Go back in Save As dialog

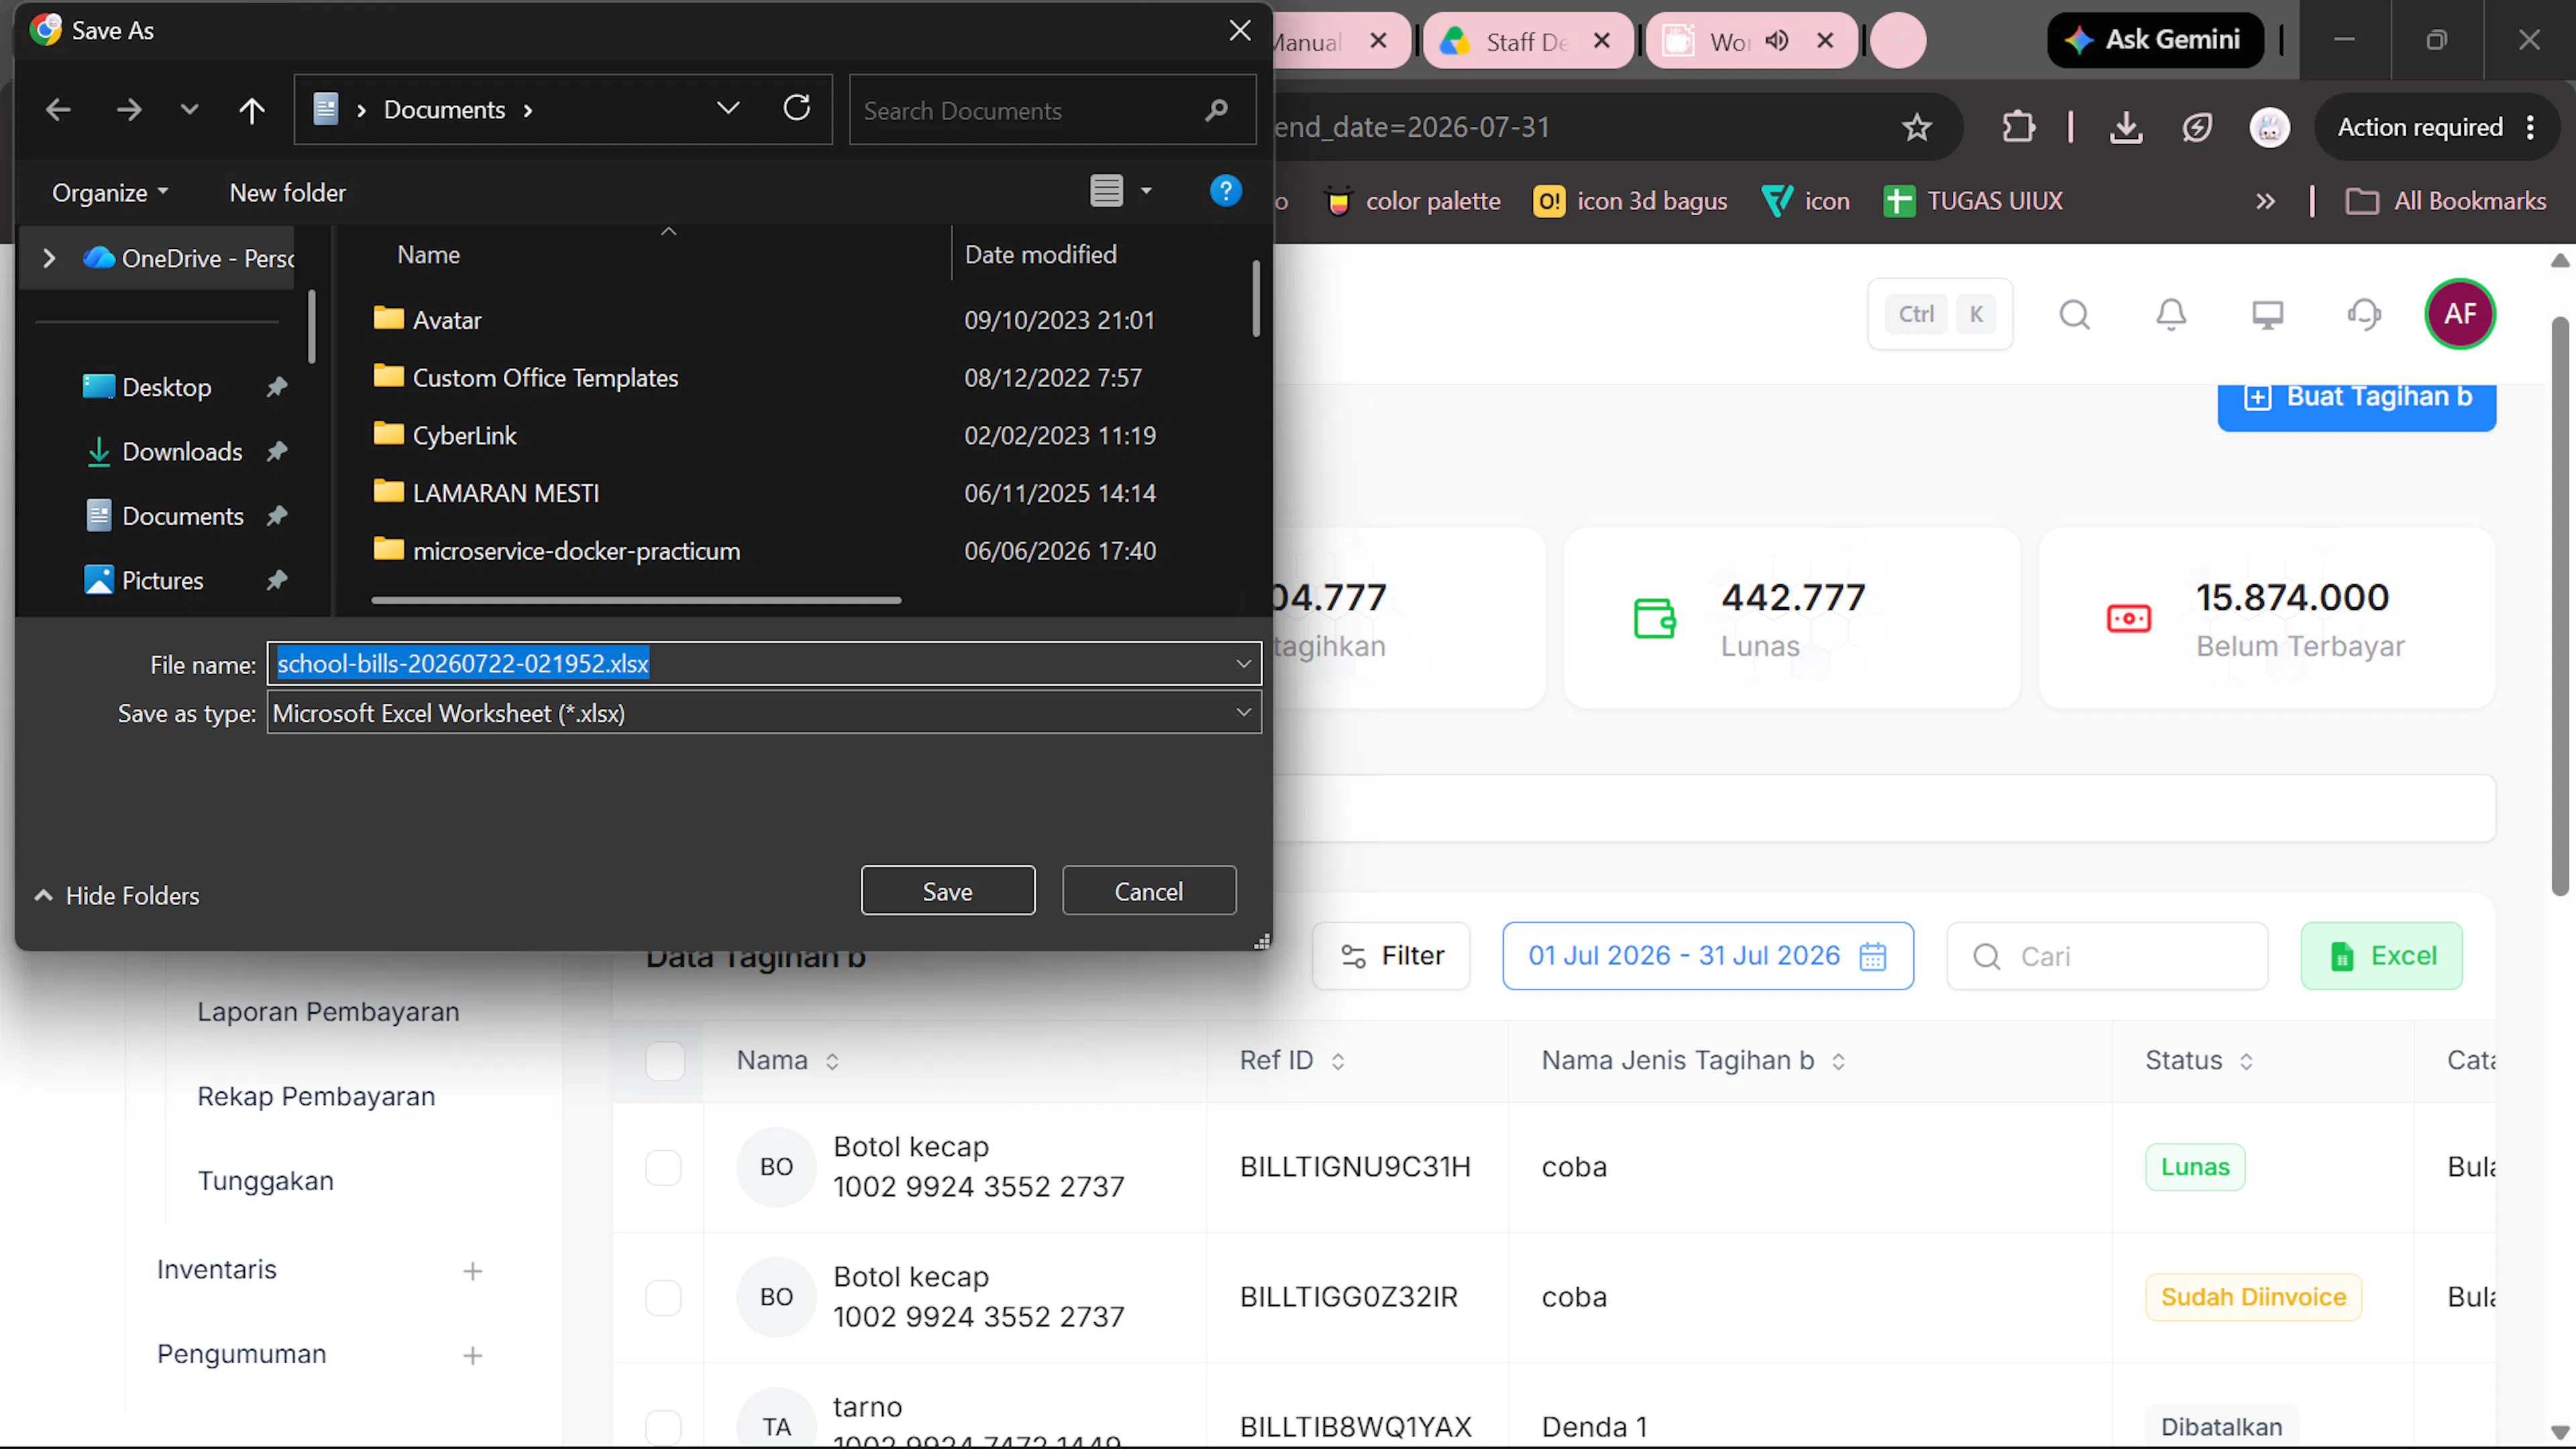(x=59, y=109)
